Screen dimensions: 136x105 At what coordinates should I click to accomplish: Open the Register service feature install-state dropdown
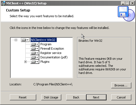[x=35, y=53]
